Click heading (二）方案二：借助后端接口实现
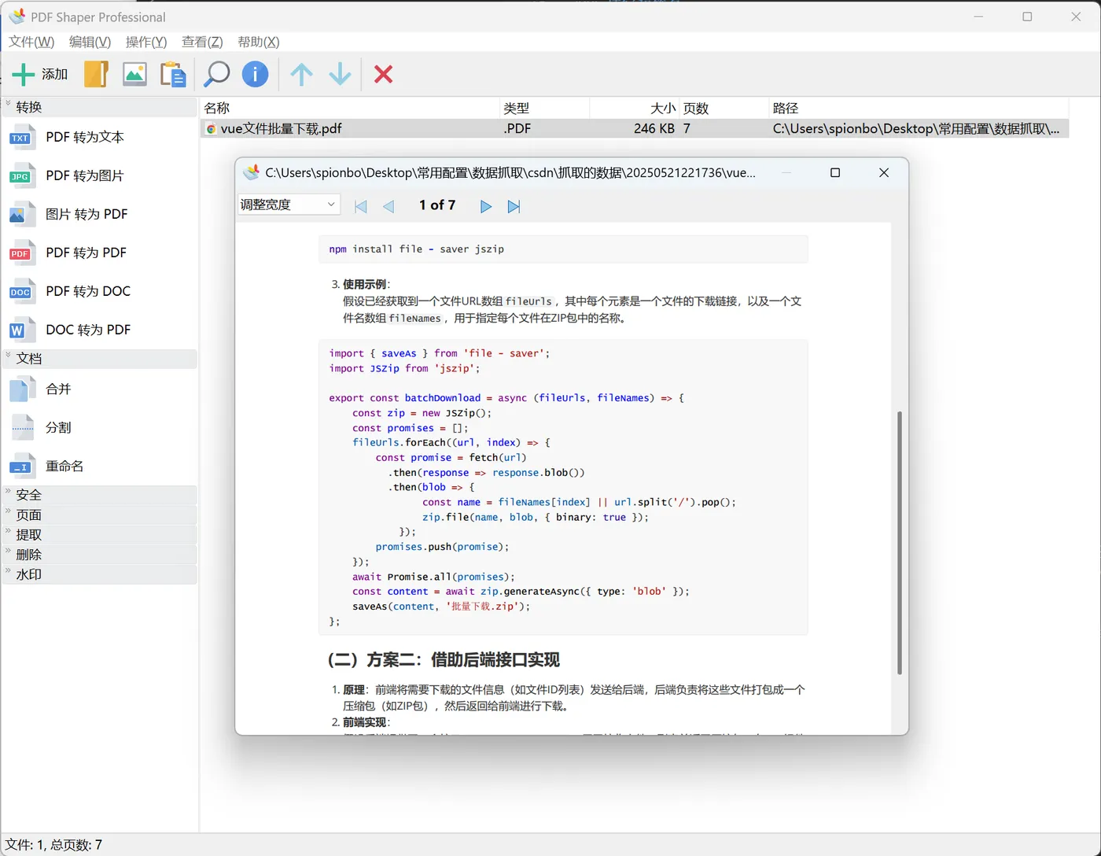 tap(444, 660)
